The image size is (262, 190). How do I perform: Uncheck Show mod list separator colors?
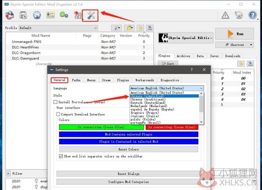(x=61, y=156)
